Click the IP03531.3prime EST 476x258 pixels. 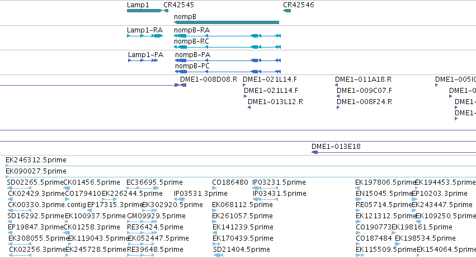point(179,199)
